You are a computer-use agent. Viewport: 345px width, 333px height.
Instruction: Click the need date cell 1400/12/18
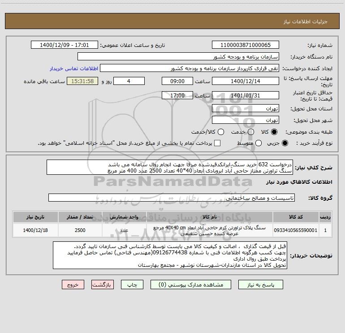tap(35, 230)
